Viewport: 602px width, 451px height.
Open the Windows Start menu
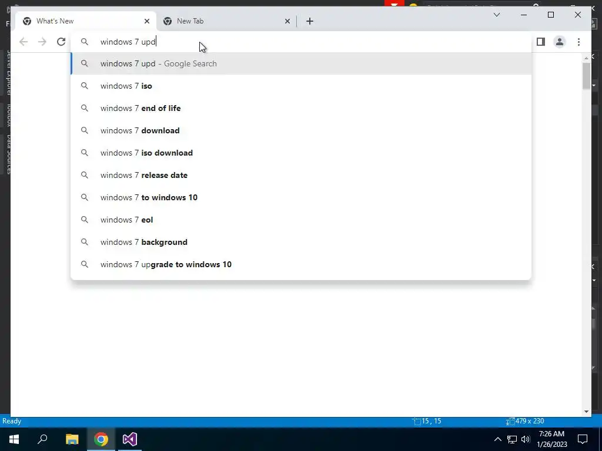coord(14,439)
